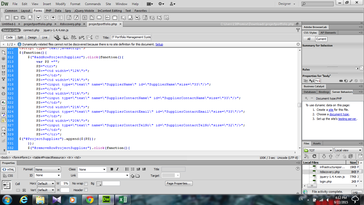Open Google Chrome from the taskbar
Viewport: 364px width, 205px height.
[x=90, y=200]
